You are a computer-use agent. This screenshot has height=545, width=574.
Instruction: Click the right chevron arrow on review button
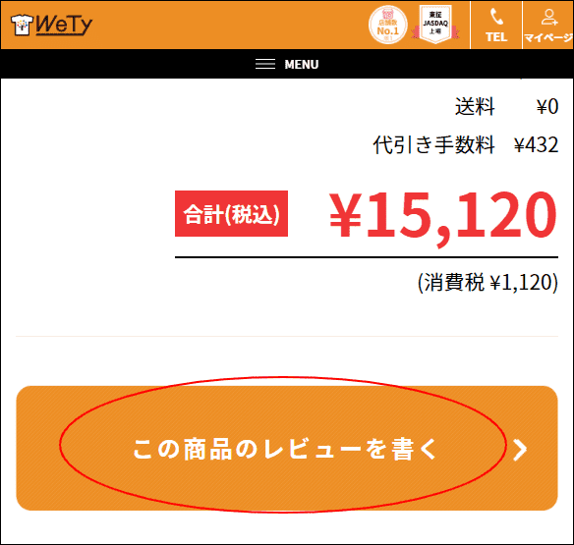point(520,450)
